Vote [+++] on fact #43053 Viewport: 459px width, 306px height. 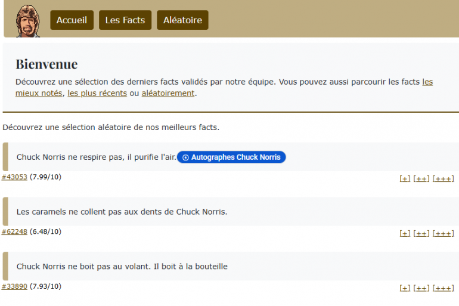click(443, 179)
